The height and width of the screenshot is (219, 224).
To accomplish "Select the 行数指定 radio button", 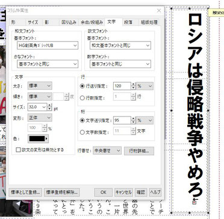I will point(82,98).
